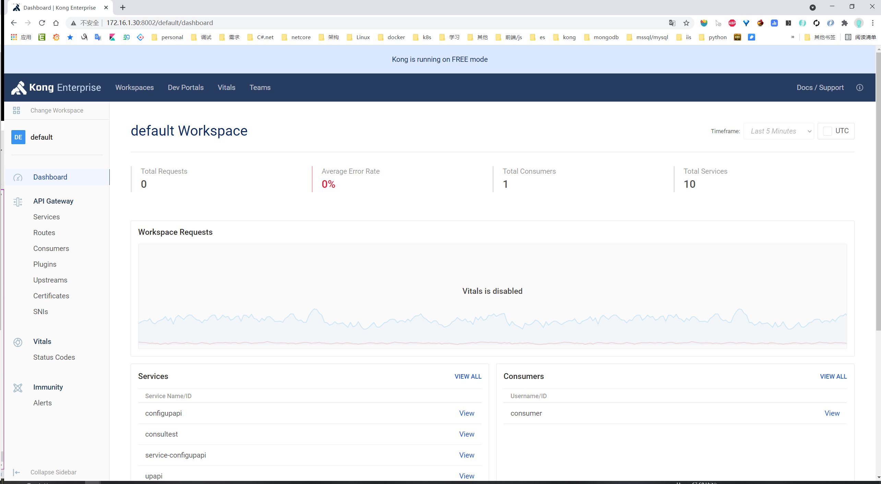Click the browser home icon
Viewport: 881px width, 484px height.
tap(56, 23)
